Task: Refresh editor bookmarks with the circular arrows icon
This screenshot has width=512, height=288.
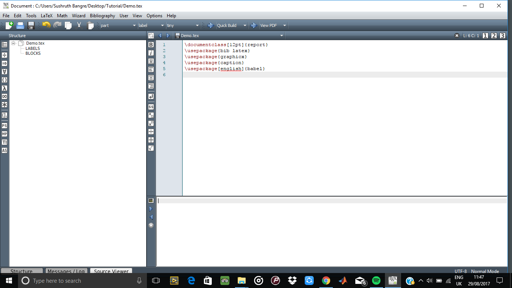Action: [151, 36]
